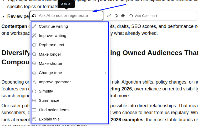Click the list icon beside Find action items

[x=34, y=110]
